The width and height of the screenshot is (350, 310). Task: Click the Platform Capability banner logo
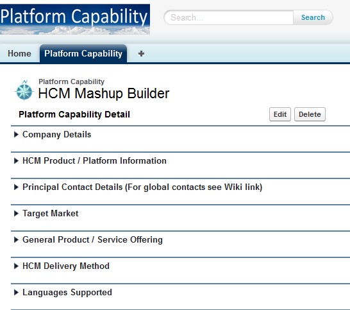pyautogui.click(x=75, y=19)
